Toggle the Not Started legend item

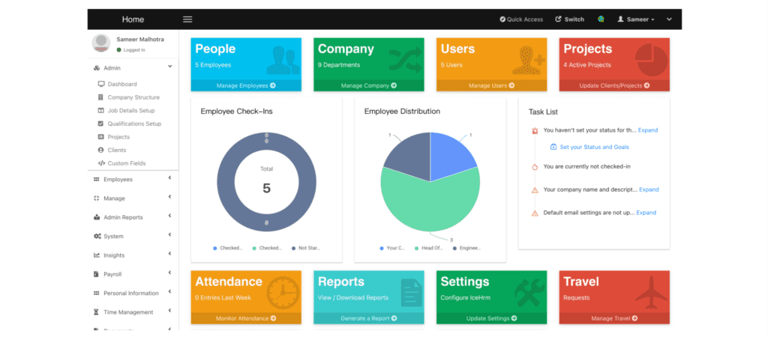306,248
